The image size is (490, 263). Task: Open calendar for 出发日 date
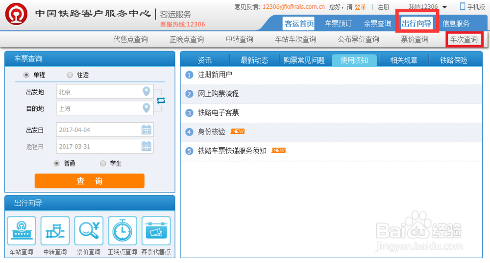(146, 130)
